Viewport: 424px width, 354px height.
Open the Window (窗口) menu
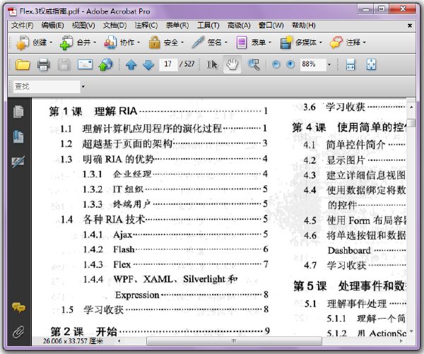coord(271,25)
